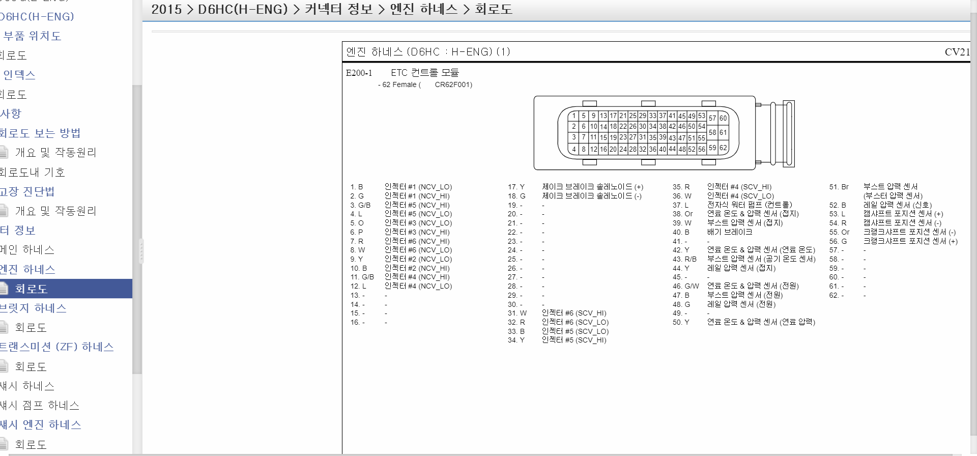Click '17. Y 제이크 브레이크 솔레노이드 (+)'
The height and width of the screenshot is (456, 977).
click(x=576, y=187)
